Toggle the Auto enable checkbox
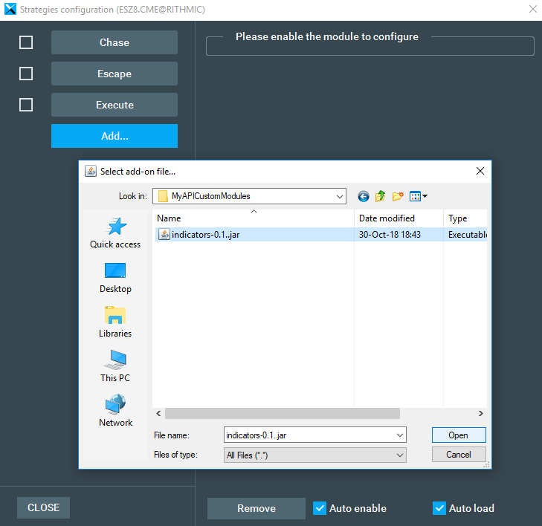 pos(320,508)
